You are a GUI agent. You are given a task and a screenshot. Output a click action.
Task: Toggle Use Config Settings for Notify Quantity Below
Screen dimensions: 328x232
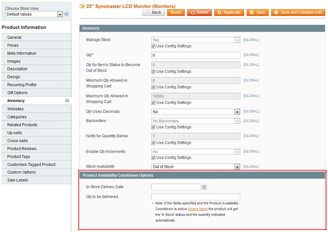point(153,143)
